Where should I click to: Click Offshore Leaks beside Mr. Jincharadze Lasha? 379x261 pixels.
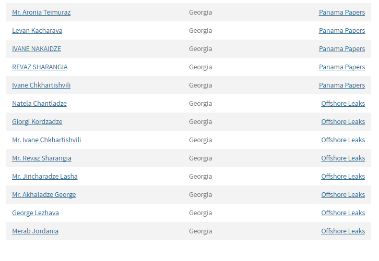pos(343,177)
